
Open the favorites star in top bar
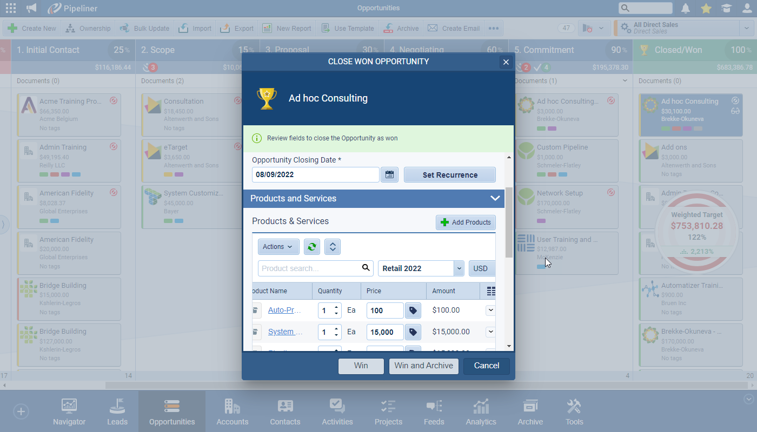pos(706,8)
